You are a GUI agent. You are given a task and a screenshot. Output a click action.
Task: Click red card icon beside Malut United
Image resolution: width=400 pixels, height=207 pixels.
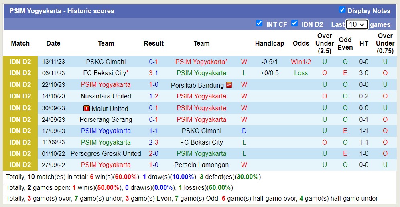87,108
